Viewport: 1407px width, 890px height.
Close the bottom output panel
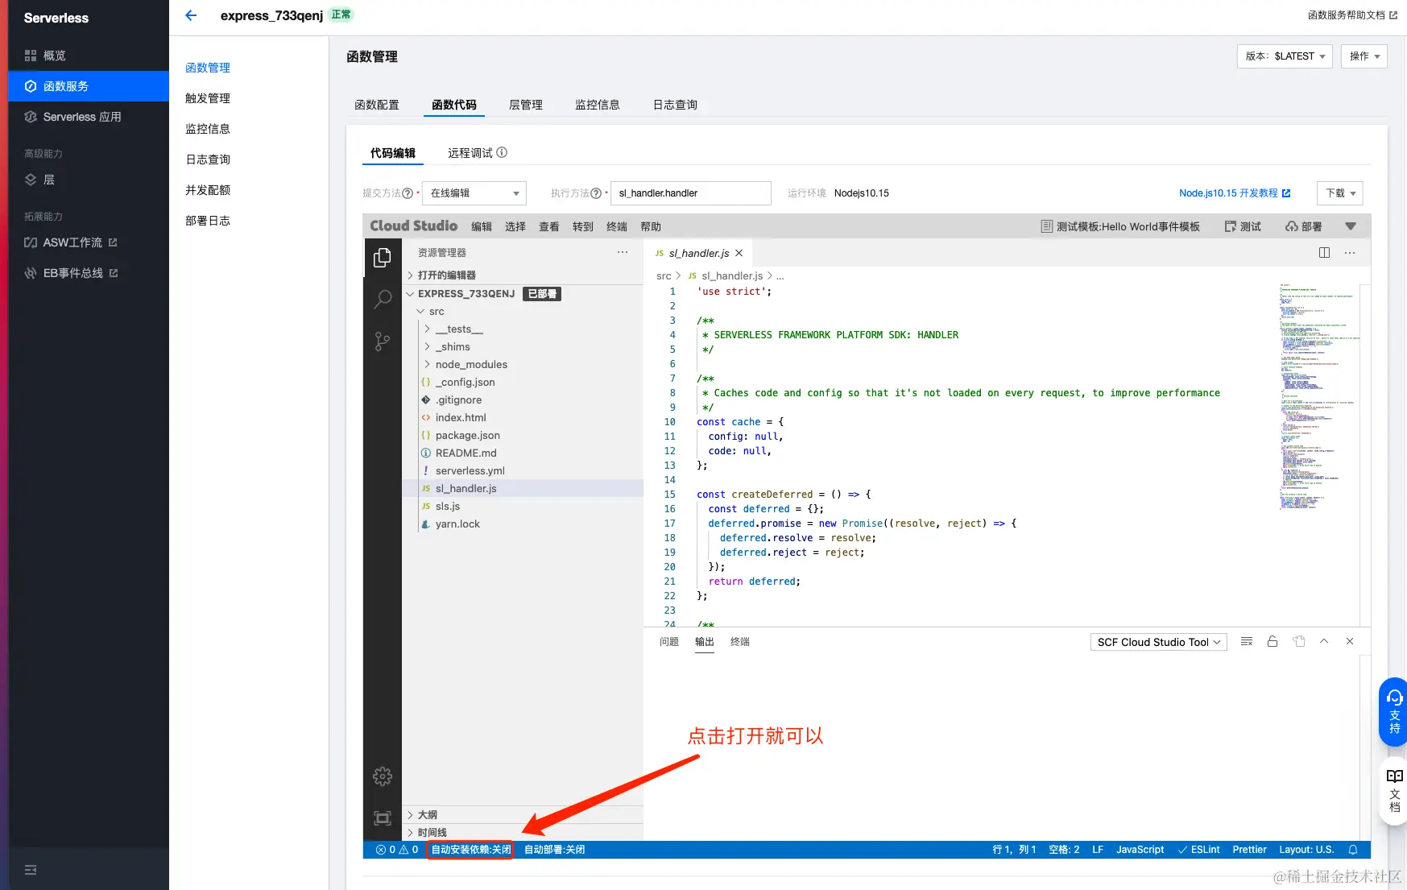coord(1350,642)
